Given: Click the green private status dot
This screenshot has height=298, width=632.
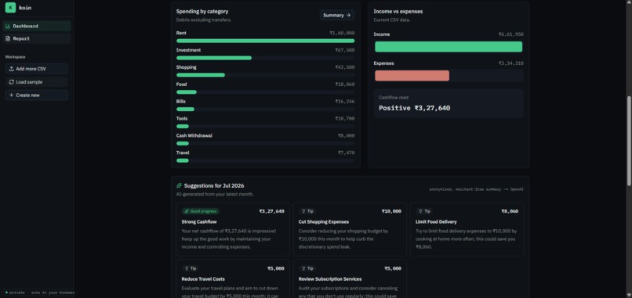Looking at the screenshot, I should (6, 293).
